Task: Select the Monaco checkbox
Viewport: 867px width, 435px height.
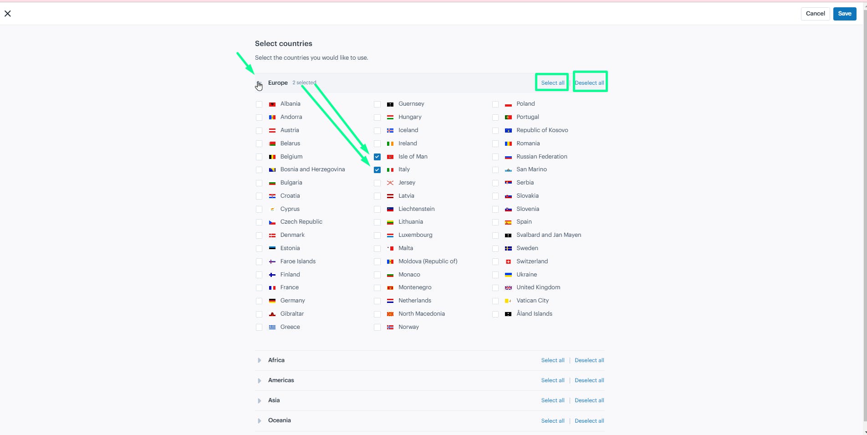Action: pyautogui.click(x=377, y=275)
